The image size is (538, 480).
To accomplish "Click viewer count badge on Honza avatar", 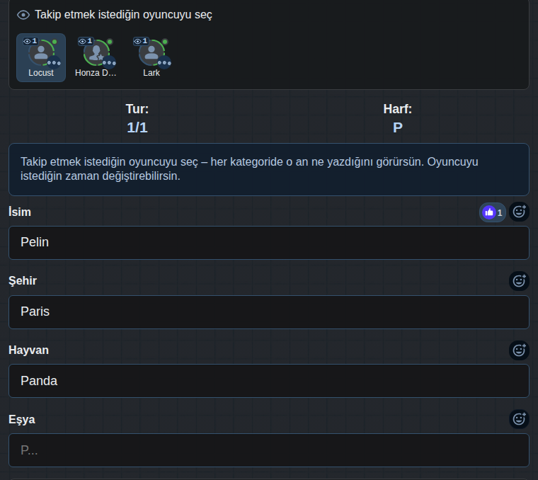I will pyautogui.click(x=86, y=41).
